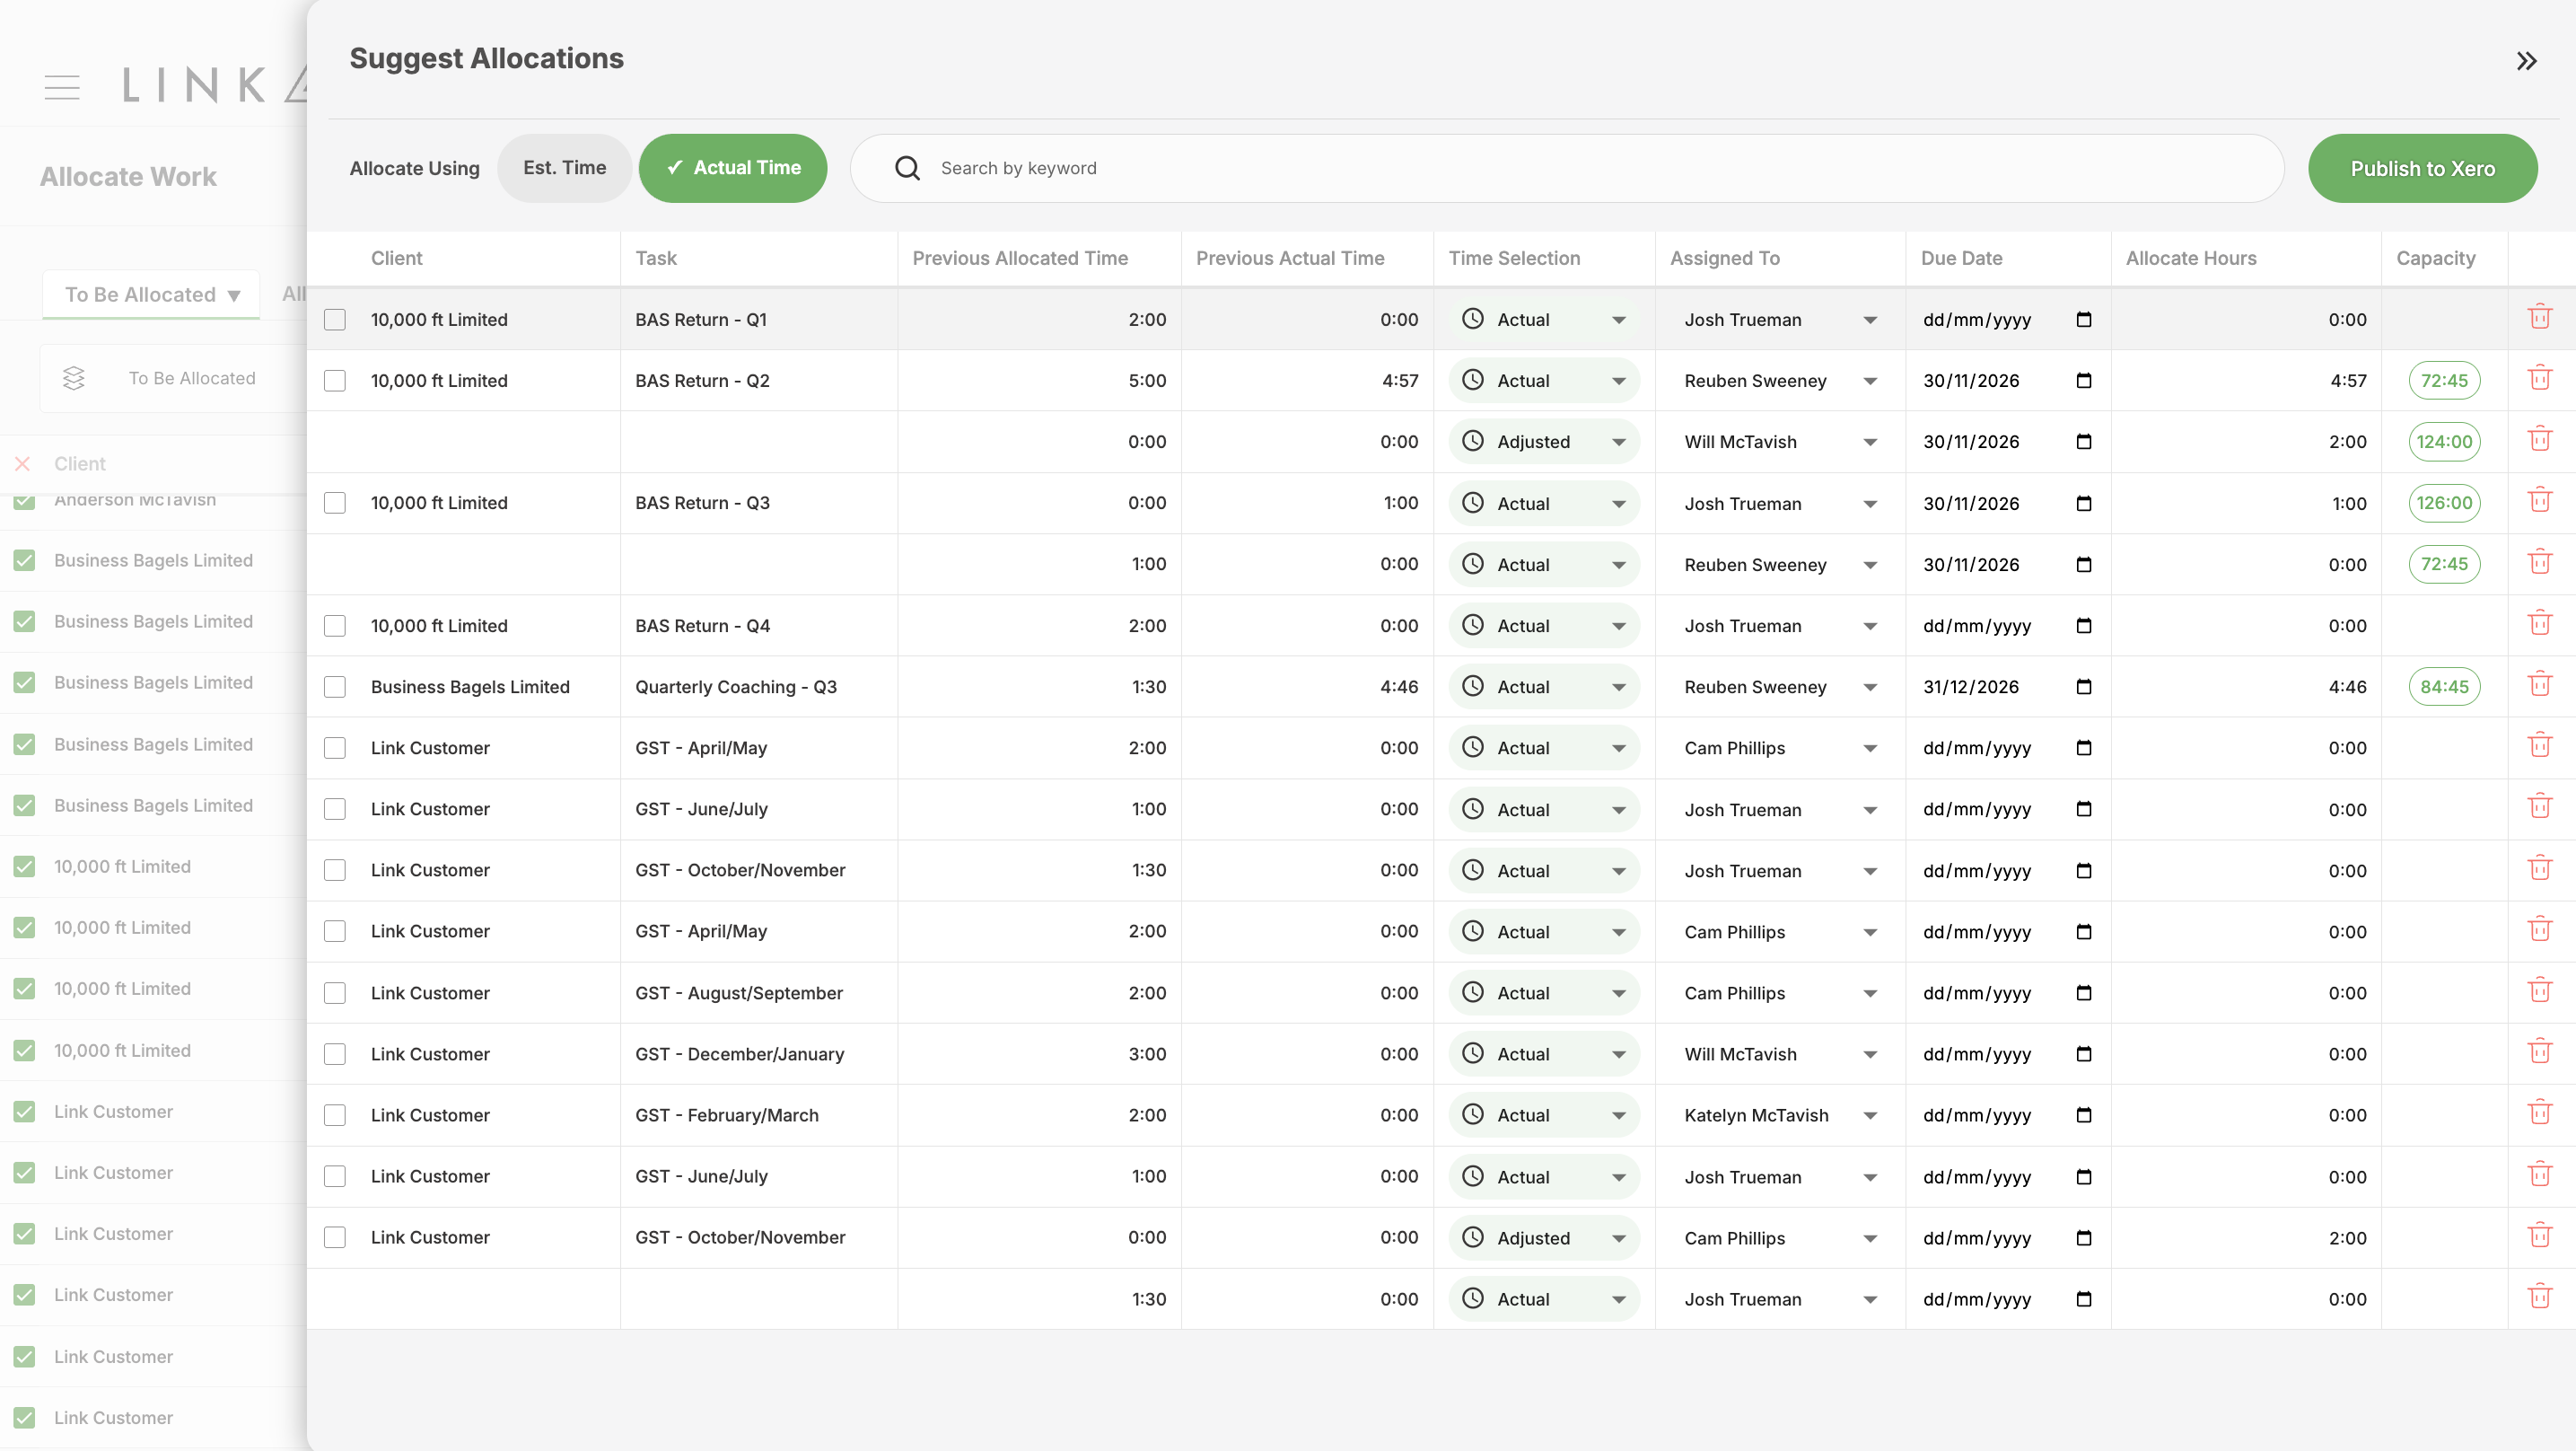Open calendar picker for BAS Return - Q1
Image resolution: width=2576 pixels, height=1451 pixels.
2084,320
